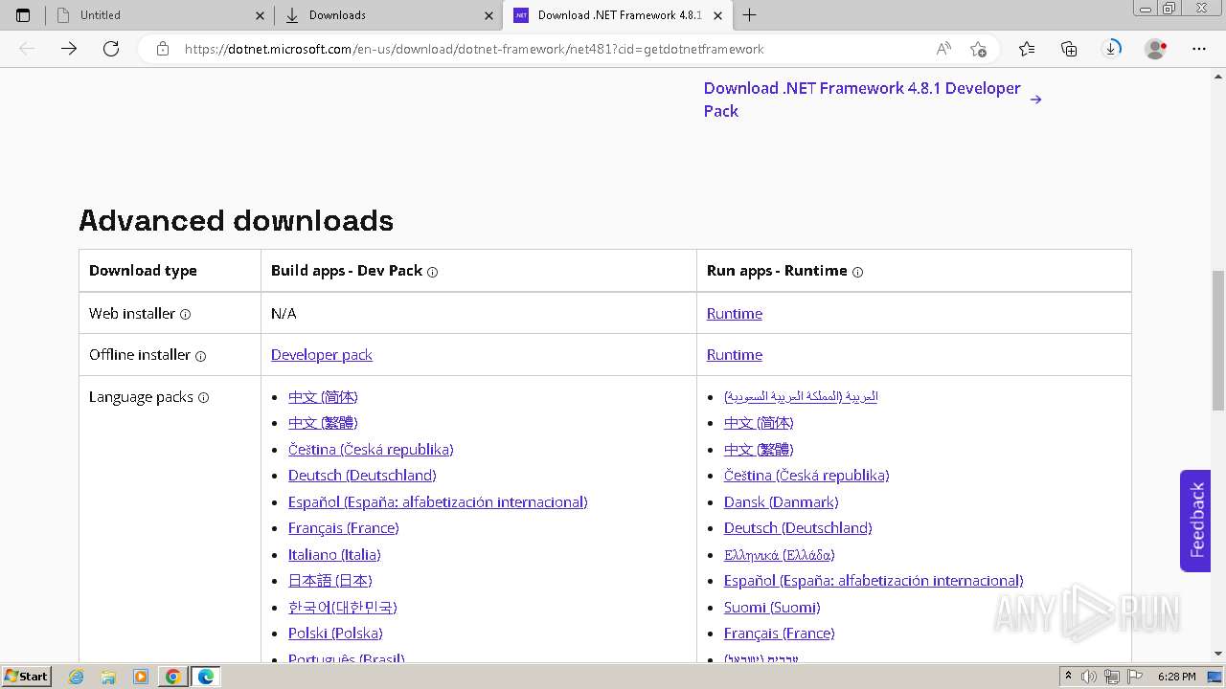
Task: Click the info icon beside Language packs
Action: click(x=203, y=398)
